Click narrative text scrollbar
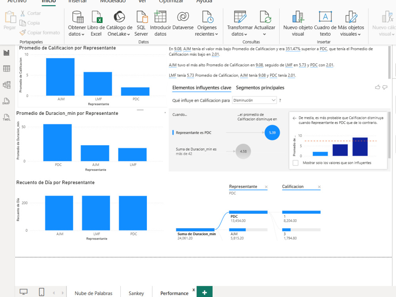Image resolution: width=396 pixels, height=297 pixels. pos(389,62)
